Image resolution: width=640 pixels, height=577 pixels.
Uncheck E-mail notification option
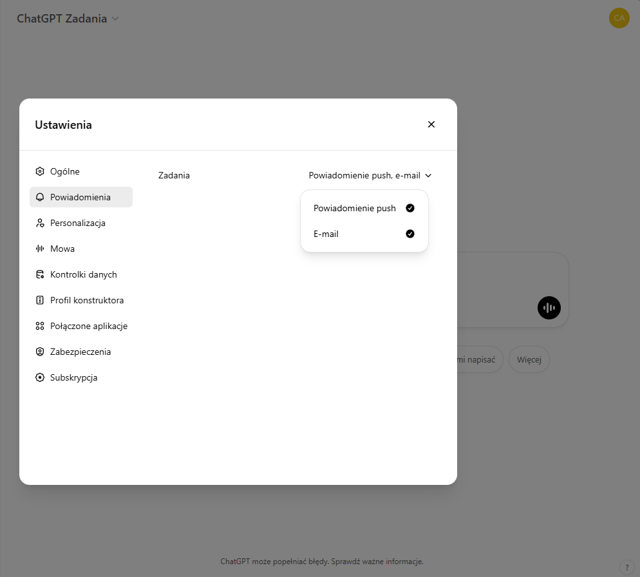(364, 234)
